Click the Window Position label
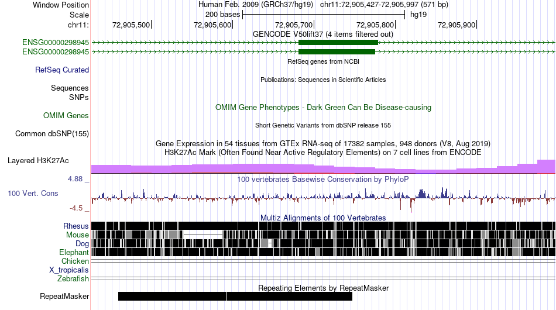This screenshot has width=556, height=310. [61, 5]
